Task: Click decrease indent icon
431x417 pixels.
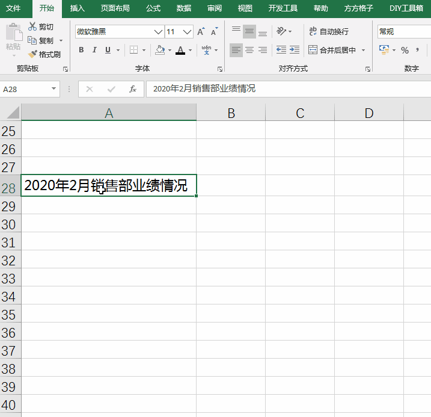Action: tap(281, 50)
